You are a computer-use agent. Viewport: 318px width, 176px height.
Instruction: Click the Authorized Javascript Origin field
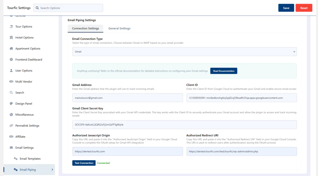coord(128,151)
